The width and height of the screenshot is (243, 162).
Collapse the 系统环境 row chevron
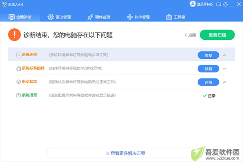224,55
